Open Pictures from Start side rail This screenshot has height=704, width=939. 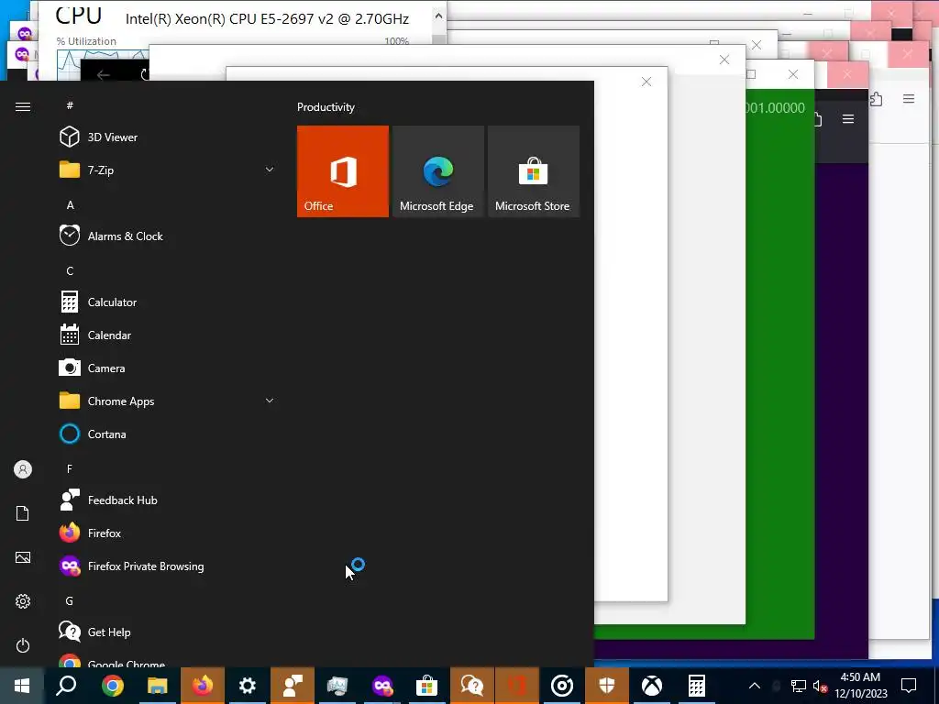pyautogui.click(x=23, y=557)
